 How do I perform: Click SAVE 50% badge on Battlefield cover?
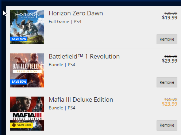(x=19, y=82)
